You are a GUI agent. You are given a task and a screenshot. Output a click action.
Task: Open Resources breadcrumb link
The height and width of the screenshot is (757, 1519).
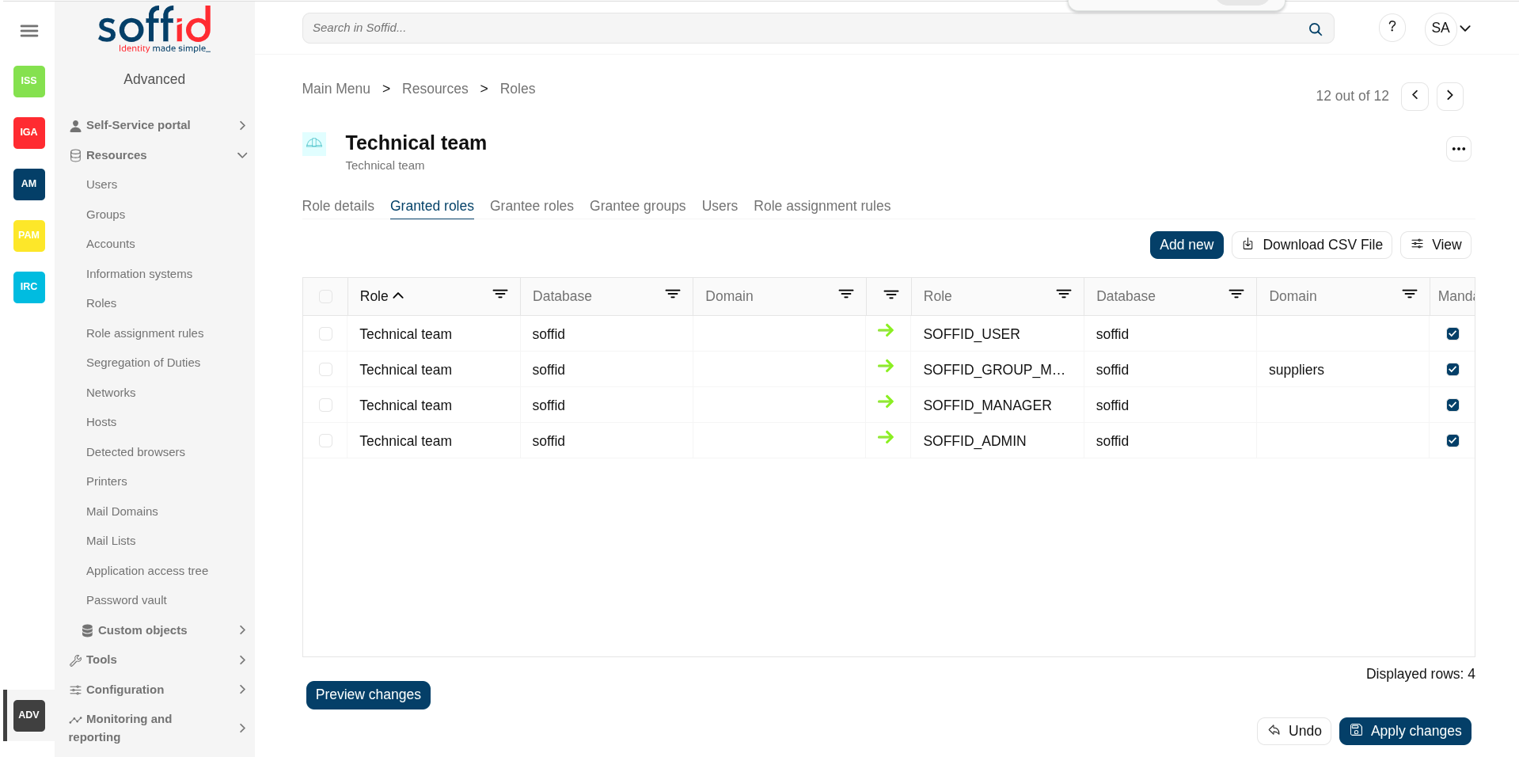pyautogui.click(x=435, y=89)
